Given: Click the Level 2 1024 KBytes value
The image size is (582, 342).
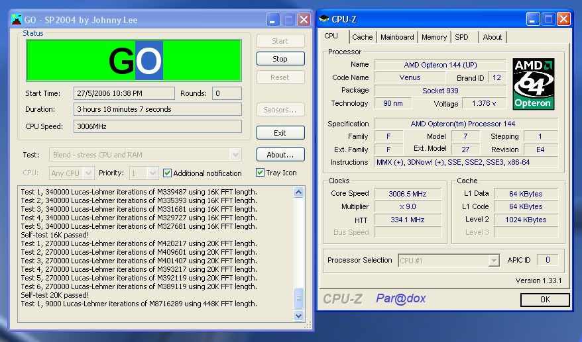Looking at the screenshot, I should tap(526, 220).
